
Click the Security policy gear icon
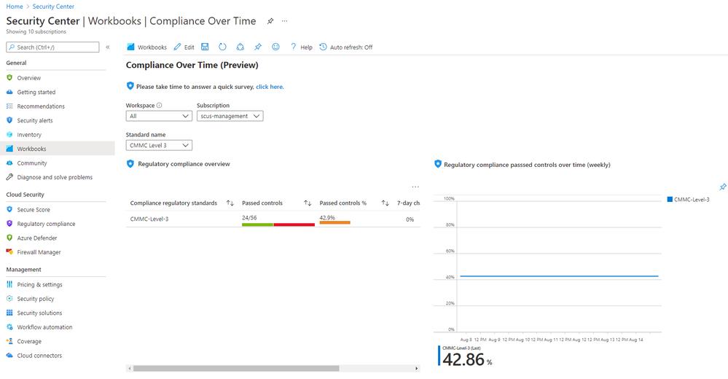point(9,299)
